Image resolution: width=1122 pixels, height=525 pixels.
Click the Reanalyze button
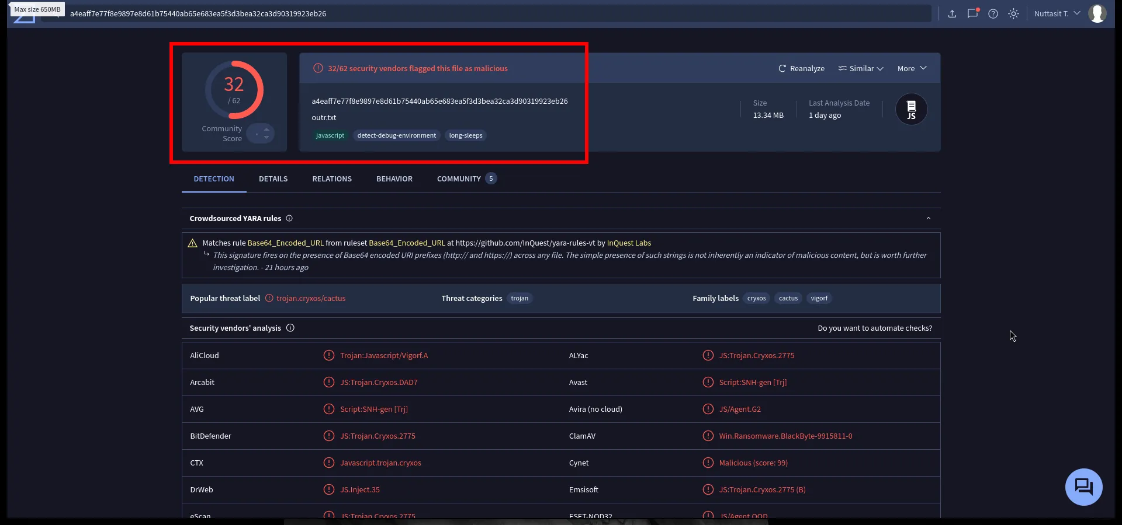pyautogui.click(x=801, y=68)
